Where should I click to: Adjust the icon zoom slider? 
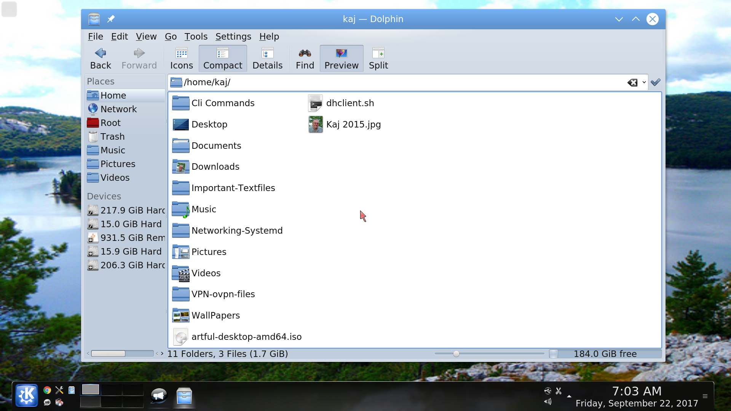pos(456,354)
